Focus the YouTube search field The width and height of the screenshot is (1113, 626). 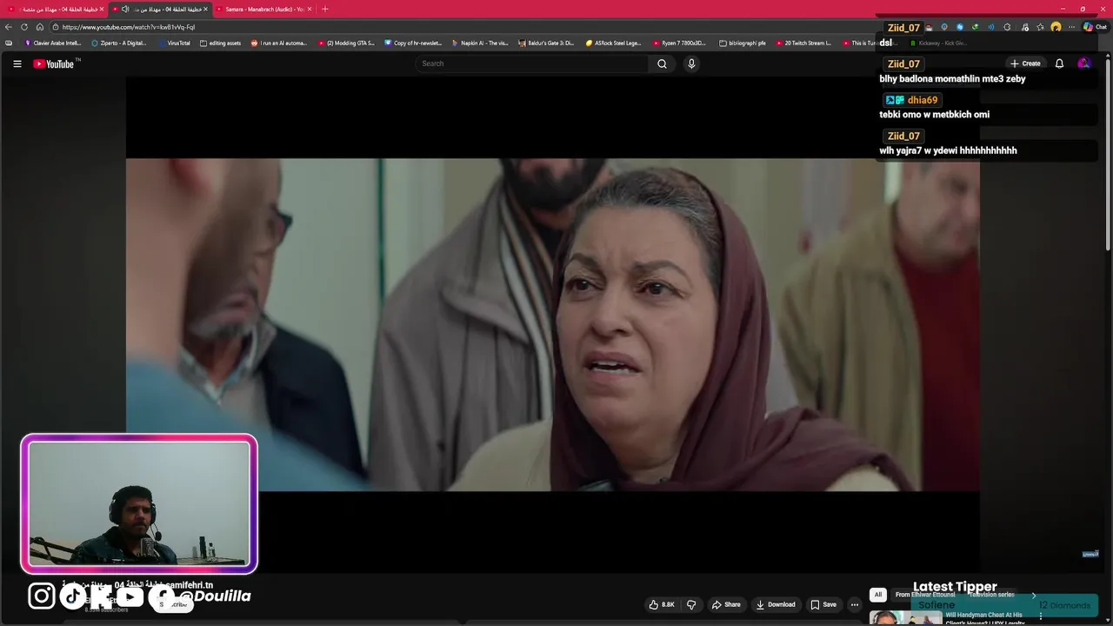click(532, 63)
